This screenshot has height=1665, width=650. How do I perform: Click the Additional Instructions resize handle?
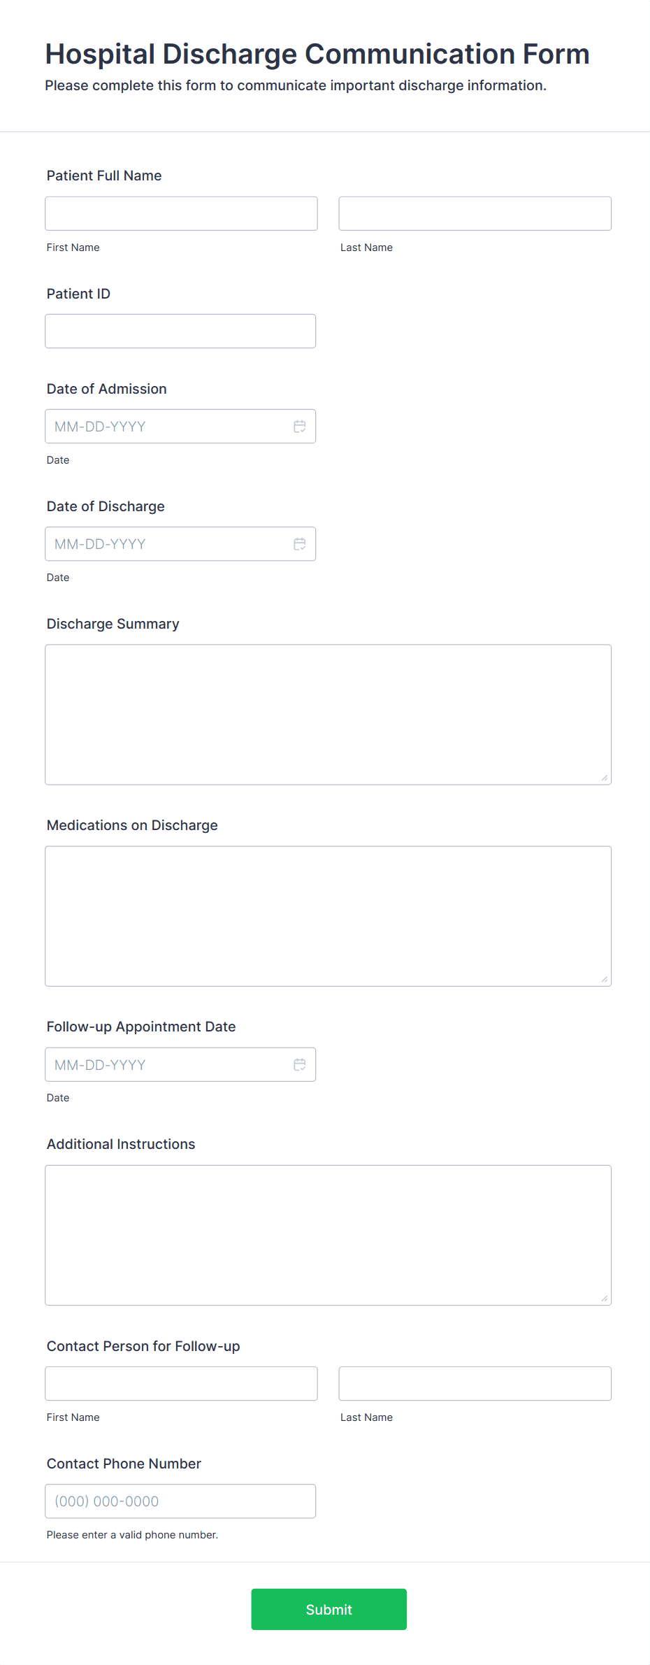tap(604, 1296)
